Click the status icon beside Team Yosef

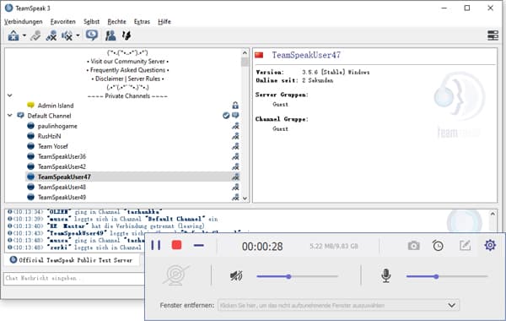coord(235,146)
